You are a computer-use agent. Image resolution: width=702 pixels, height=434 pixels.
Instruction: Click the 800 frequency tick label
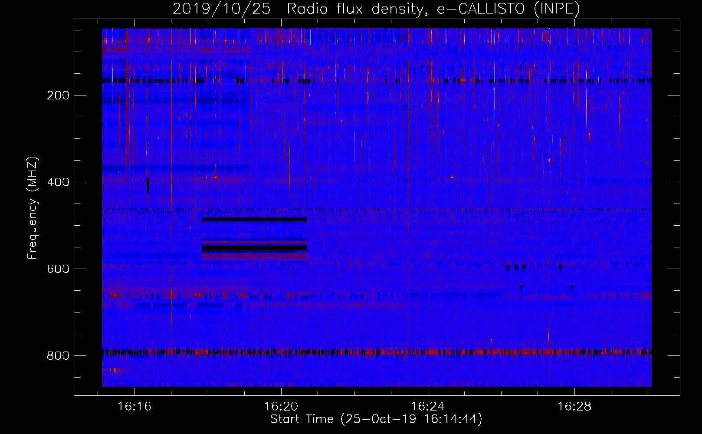[x=58, y=356]
